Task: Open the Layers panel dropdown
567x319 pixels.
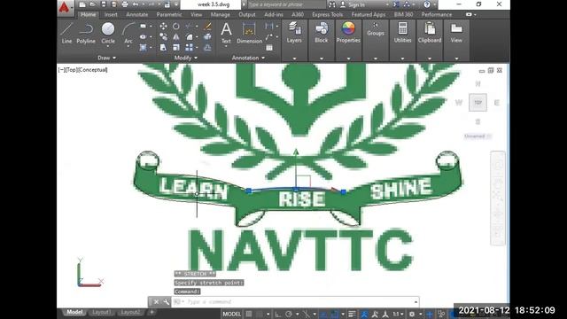Action: point(294,58)
